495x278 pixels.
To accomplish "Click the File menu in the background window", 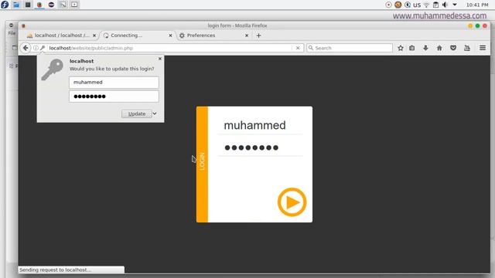I will coord(12,33).
